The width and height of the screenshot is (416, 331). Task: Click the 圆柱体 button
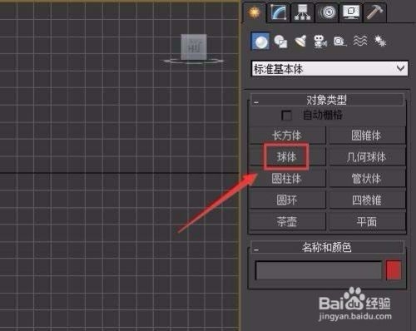point(287,179)
